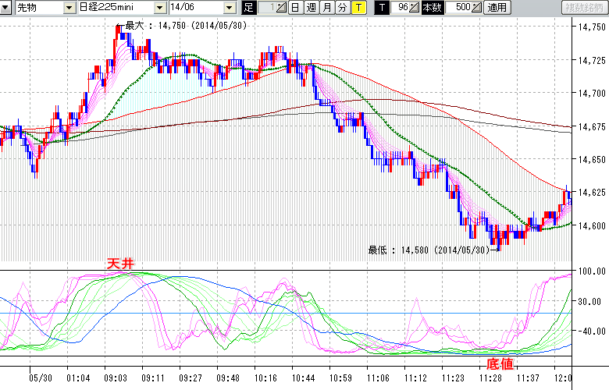Switch to the 週 (weekly) timeframe
The width and height of the screenshot is (609, 390).
(x=311, y=8)
